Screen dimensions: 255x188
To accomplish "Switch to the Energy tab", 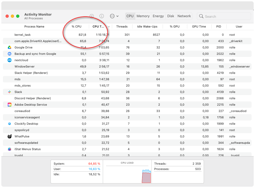I will 158,16.
